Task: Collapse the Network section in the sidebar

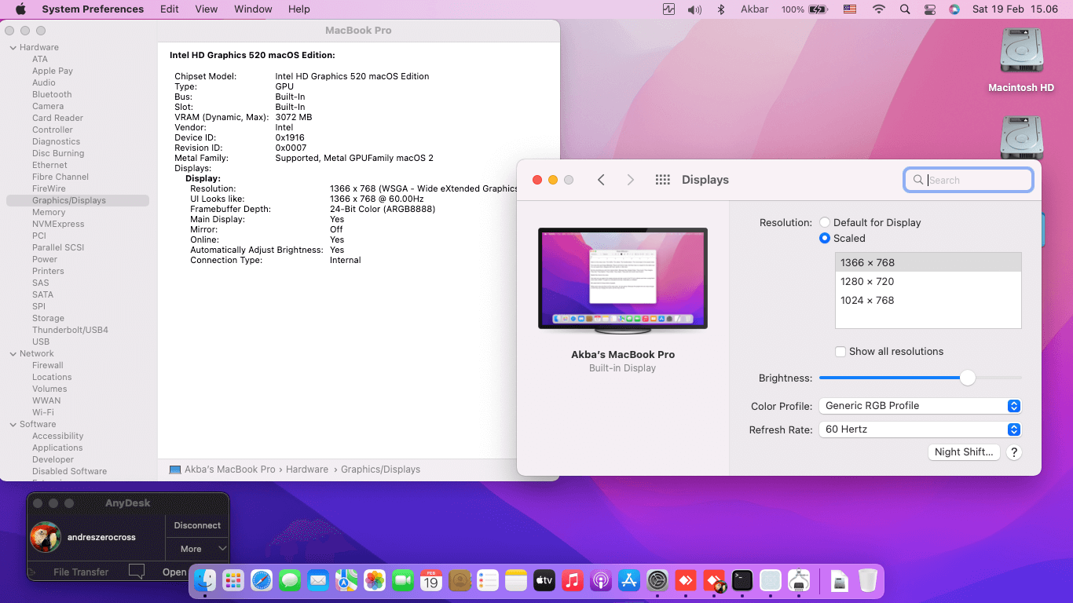Action: [13, 353]
